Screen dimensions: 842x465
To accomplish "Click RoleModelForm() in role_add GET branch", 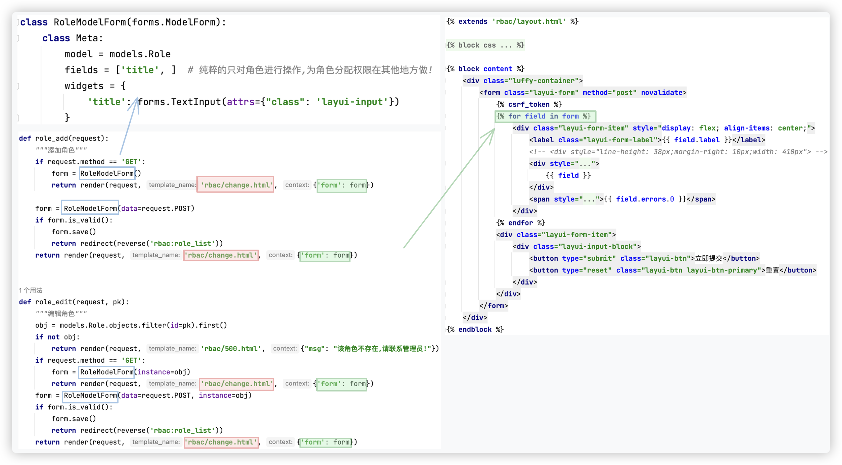I will click(x=107, y=173).
